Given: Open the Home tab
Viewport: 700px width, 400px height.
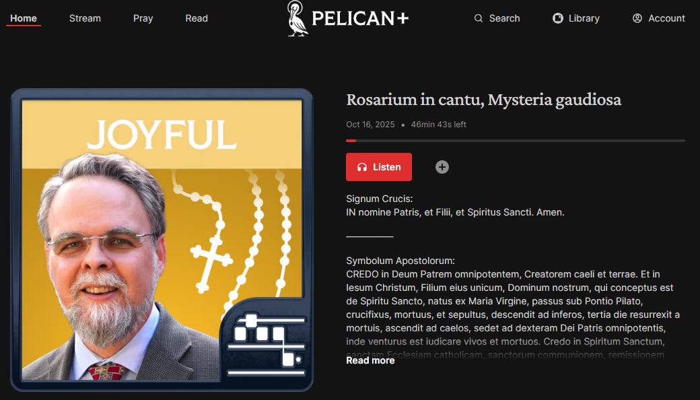Looking at the screenshot, I should 23,18.
